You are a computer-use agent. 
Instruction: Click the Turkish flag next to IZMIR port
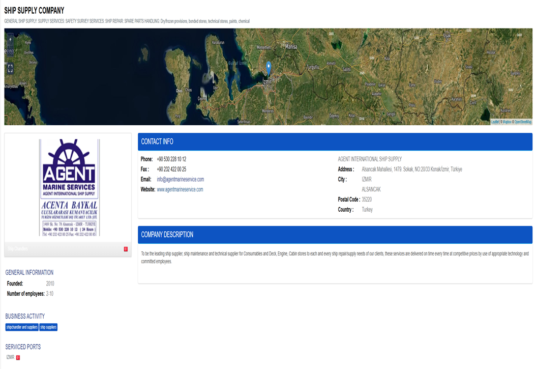click(x=18, y=358)
